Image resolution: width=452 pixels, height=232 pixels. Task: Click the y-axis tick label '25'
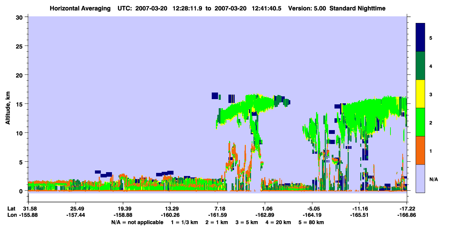[20, 46]
